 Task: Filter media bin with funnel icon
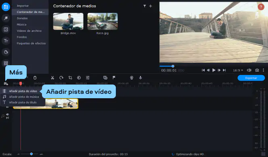coord(144,6)
